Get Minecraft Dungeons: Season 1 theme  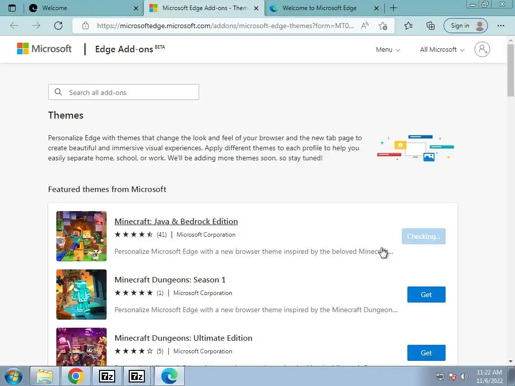coord(426,295)
